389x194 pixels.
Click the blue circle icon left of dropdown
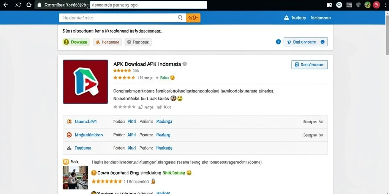pos(278,42)
